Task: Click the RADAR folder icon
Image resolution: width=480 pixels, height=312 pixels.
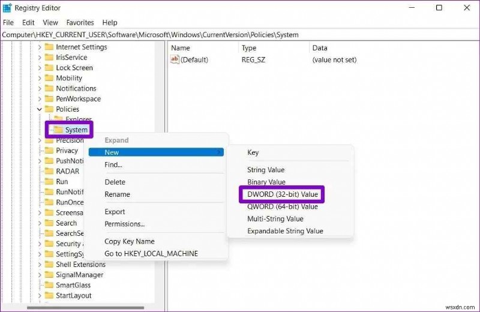Action: (x=49, y=171)
